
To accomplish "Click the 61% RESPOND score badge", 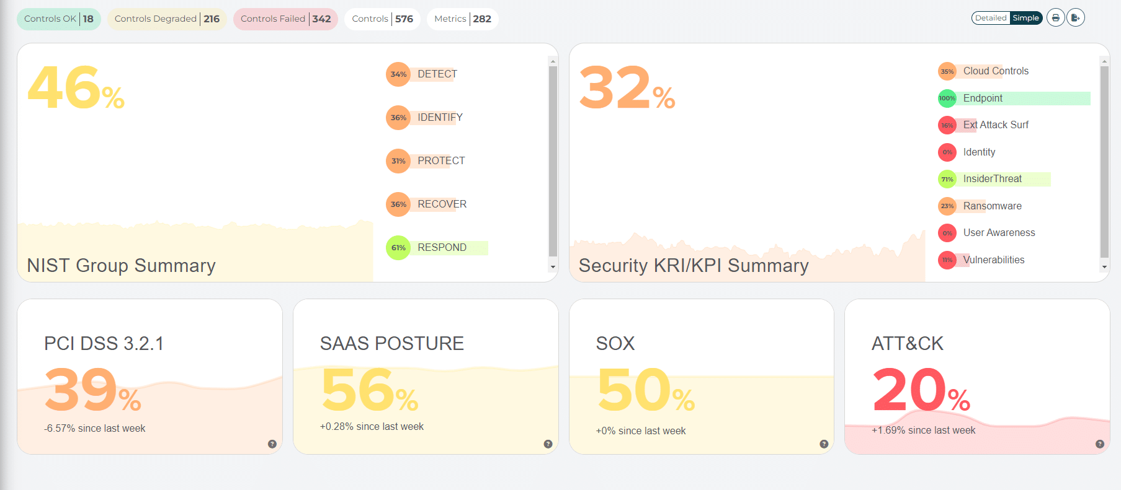I will click(x=398, y=248).
